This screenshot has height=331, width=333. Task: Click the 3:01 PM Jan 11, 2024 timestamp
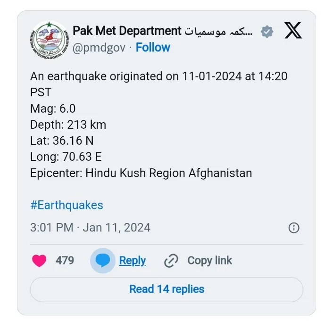pos(90,228)
